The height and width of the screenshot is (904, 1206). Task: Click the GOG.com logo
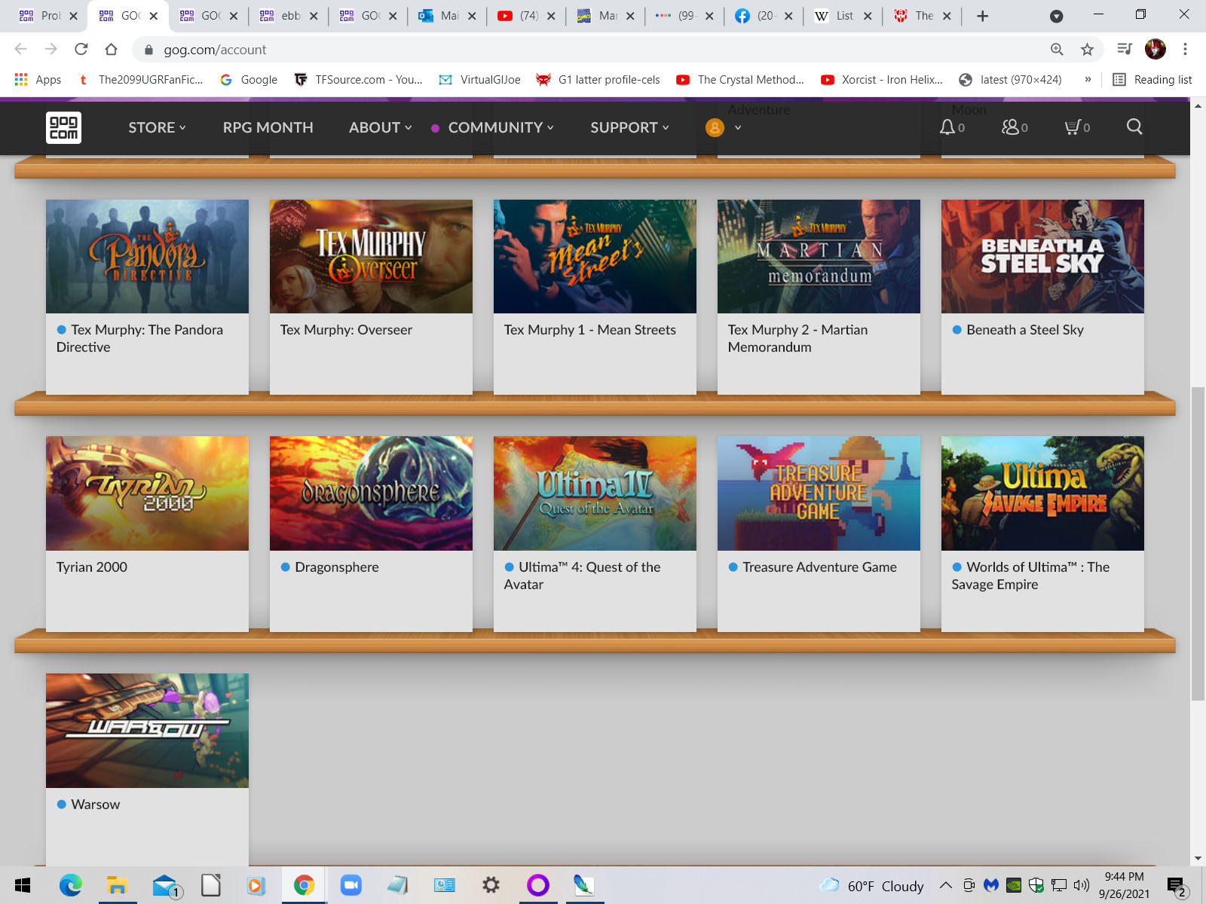63,127
